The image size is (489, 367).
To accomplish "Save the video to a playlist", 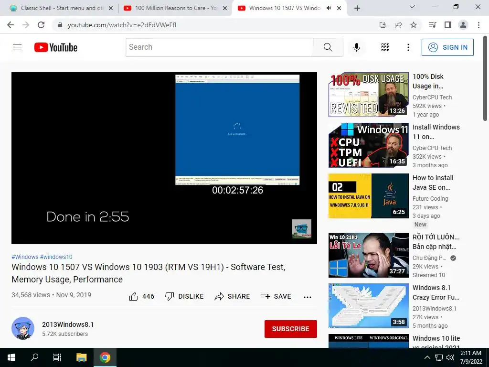I will coord(276,296).
